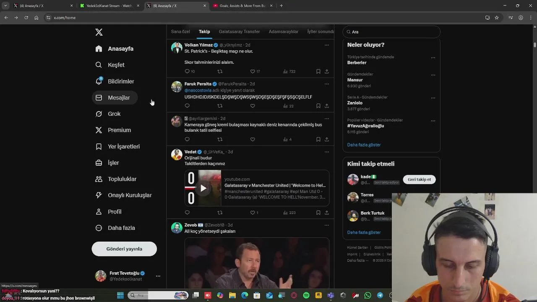
Task: Reload the page in Chrome
Action: click(26, 18)
